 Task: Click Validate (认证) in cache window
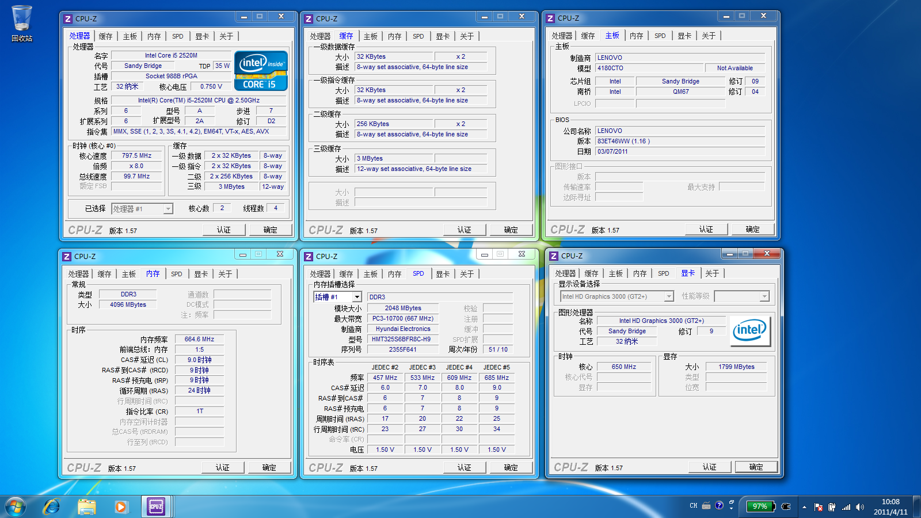point(465,230)
